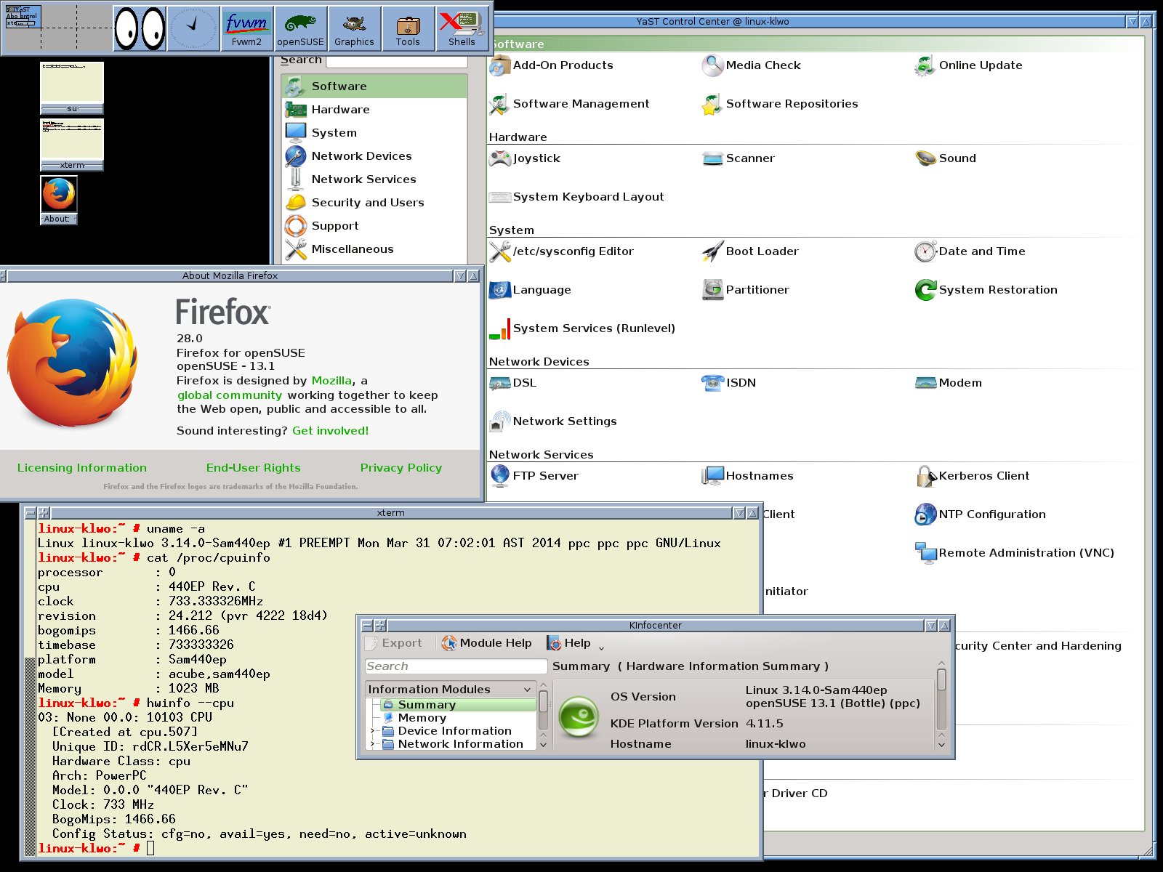
Task: Open the Online Update module
Action: tap(979, 65)
